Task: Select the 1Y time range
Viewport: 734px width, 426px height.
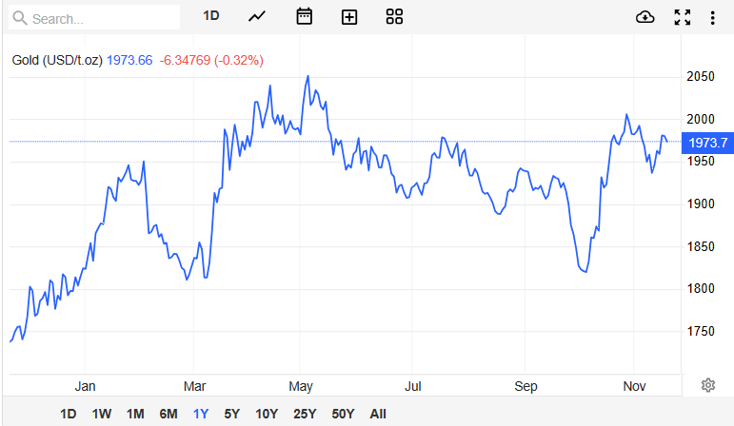Action: (x=201, y=414)
